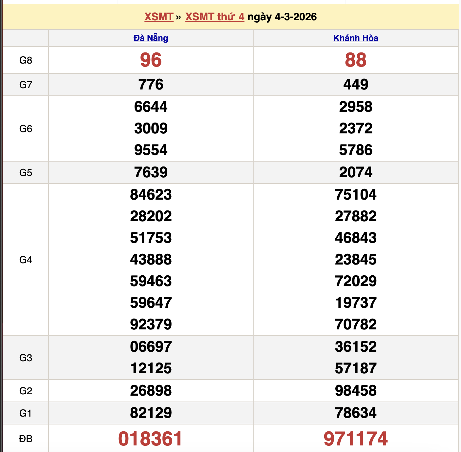The height and width of the screenshot is (452, 461).
Task: Open the XSMT breadcrumb link
Action: pyautogui.click(x=159, y=17)
